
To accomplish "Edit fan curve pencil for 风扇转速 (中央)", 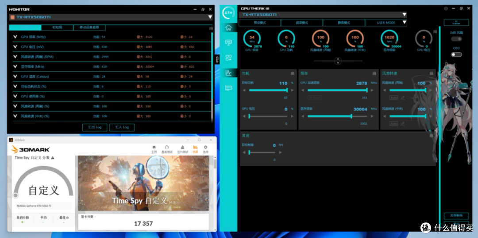I will (x=403, y=124).
